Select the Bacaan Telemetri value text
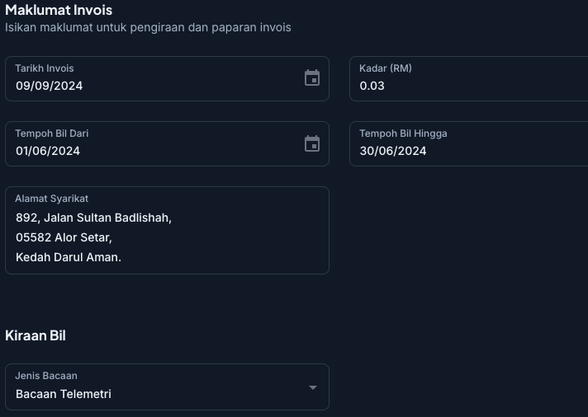The width and height of the screenshot is (588, 417). tap(64, 394)
